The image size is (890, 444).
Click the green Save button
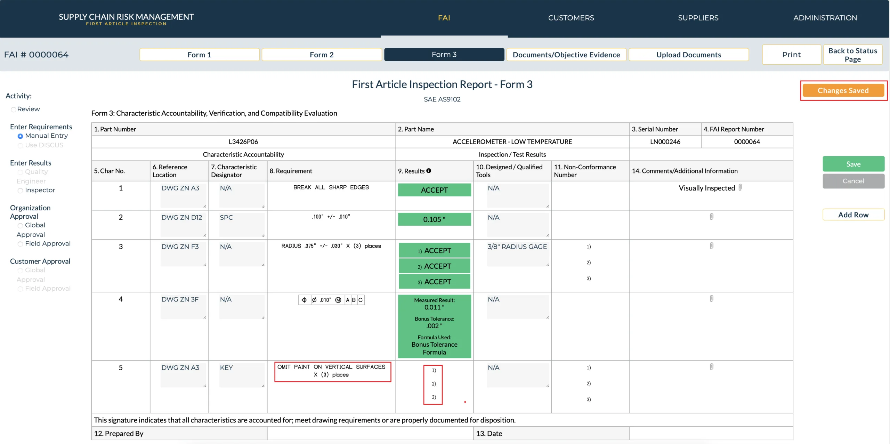(x=853, y=164)
